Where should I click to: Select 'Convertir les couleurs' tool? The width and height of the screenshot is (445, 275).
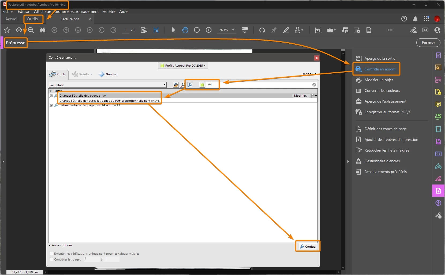click(x=378, y=91)
